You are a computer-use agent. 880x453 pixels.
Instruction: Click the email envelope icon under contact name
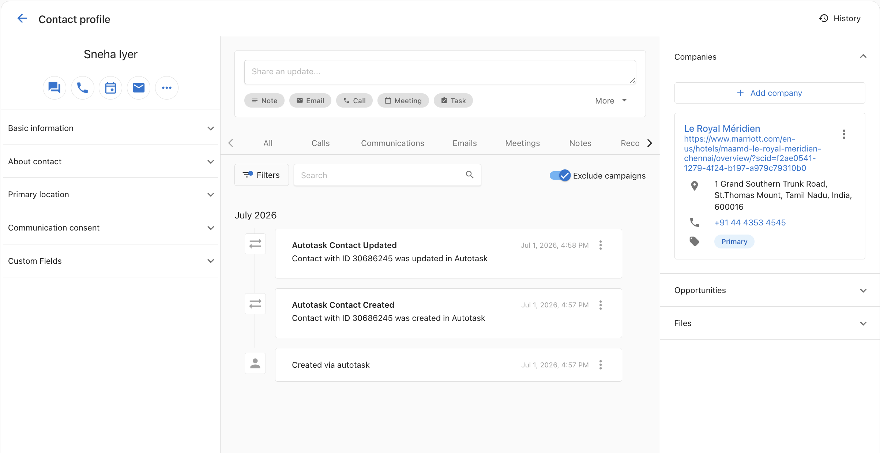coord(139,88)
